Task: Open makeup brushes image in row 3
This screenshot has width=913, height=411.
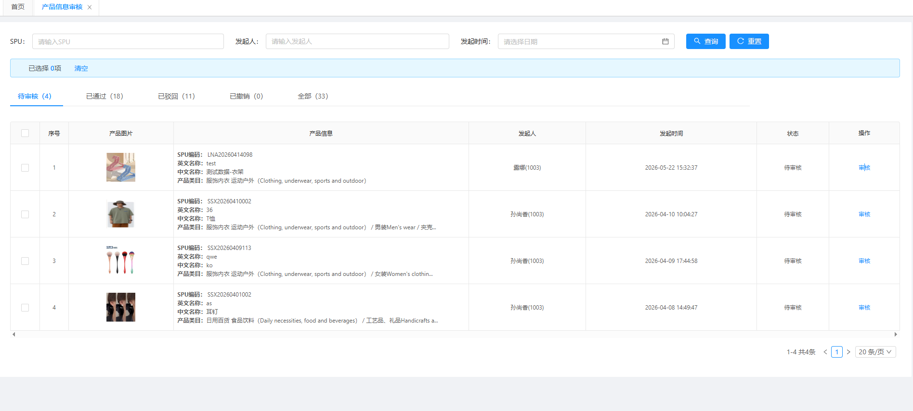Action: [x=121, y=261]
